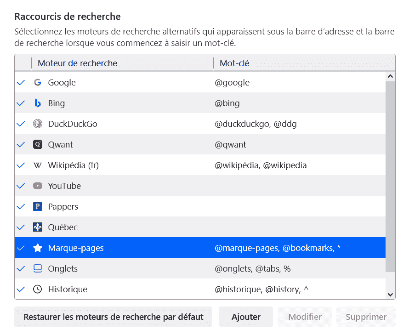
Task: Select the Onglets row name
Action: click(63, 268)
